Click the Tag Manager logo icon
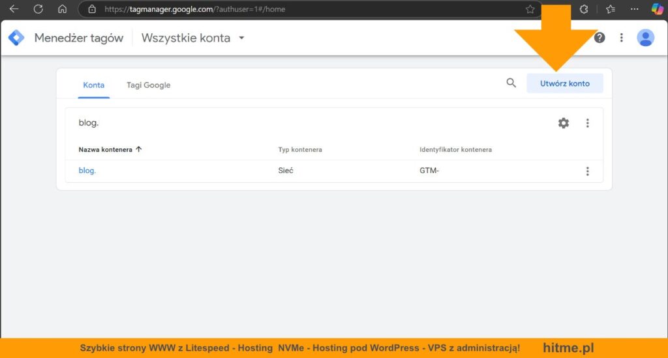 (x=16, y=38)
